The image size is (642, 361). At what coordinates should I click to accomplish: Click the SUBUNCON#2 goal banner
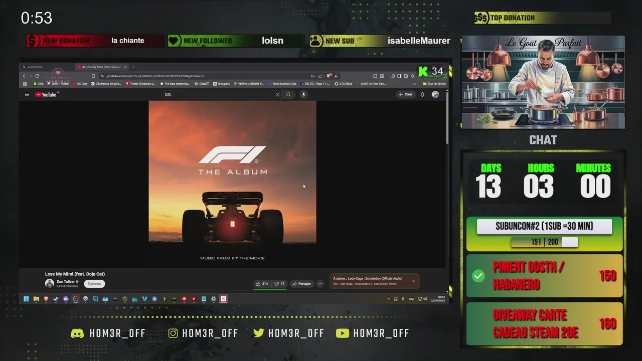click(544, 226)
